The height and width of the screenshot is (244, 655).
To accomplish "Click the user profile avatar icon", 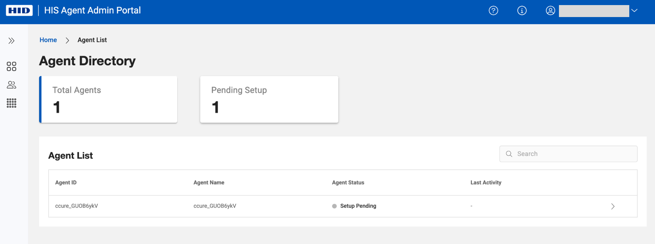I will (x=550, y=11).
